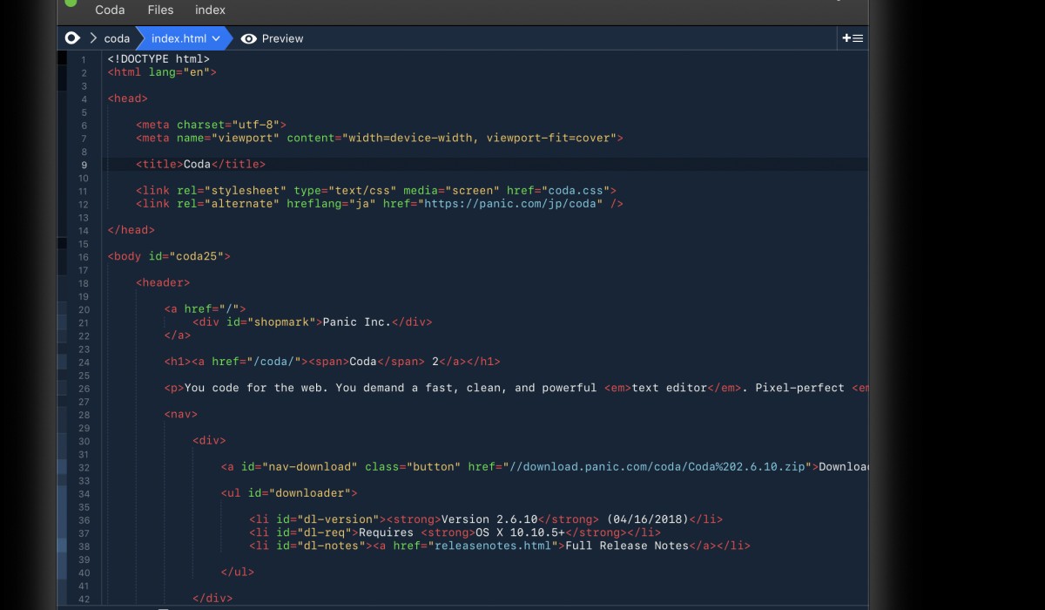Click the eye icon at path bar start
Screen dimensions: 1045x610
(x=72, y=38)
